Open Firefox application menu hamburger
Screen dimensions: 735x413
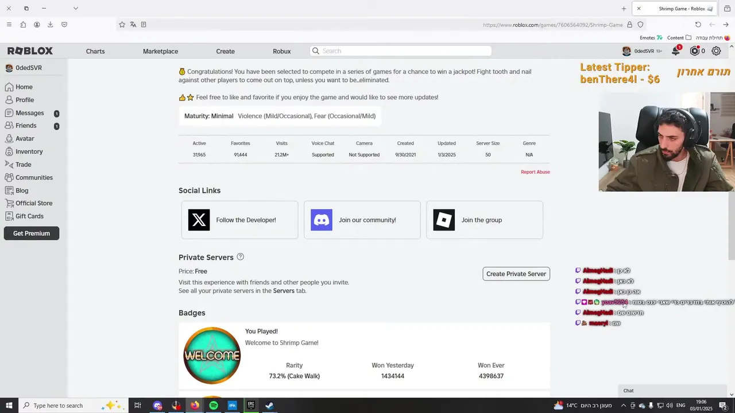coord(9,25)
